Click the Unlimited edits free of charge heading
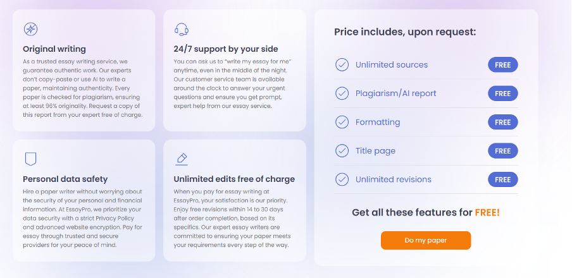 click(x=234, y=179)
